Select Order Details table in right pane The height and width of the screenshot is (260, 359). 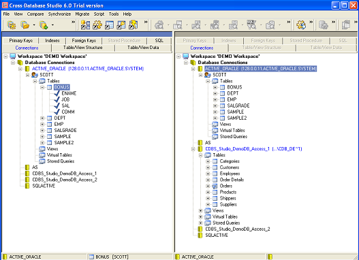(x=232, y=180)
